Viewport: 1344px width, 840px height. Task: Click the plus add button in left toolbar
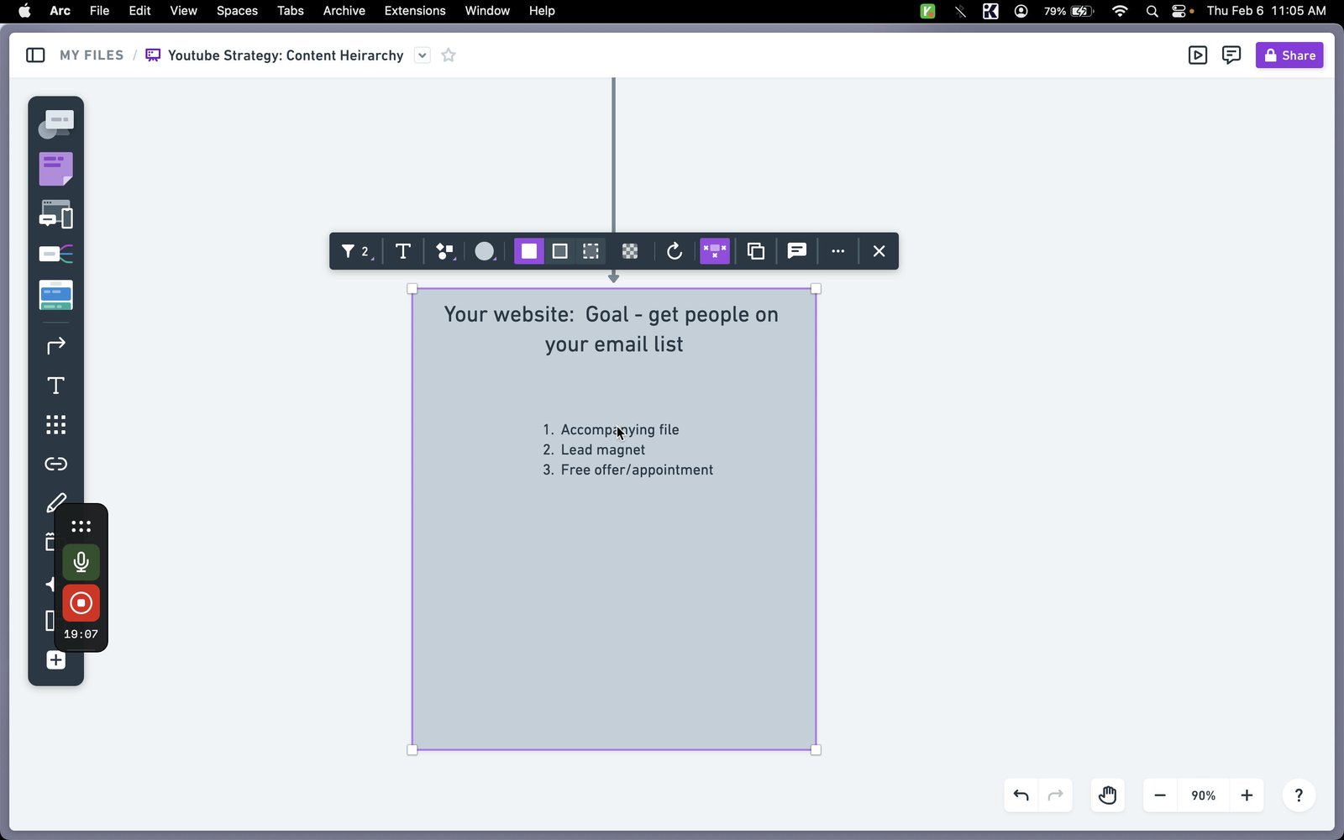(x=55, y=660)
